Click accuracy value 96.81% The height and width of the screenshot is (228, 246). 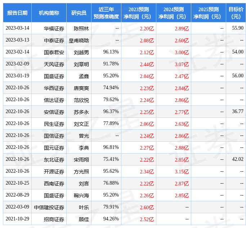coord(111,147)
